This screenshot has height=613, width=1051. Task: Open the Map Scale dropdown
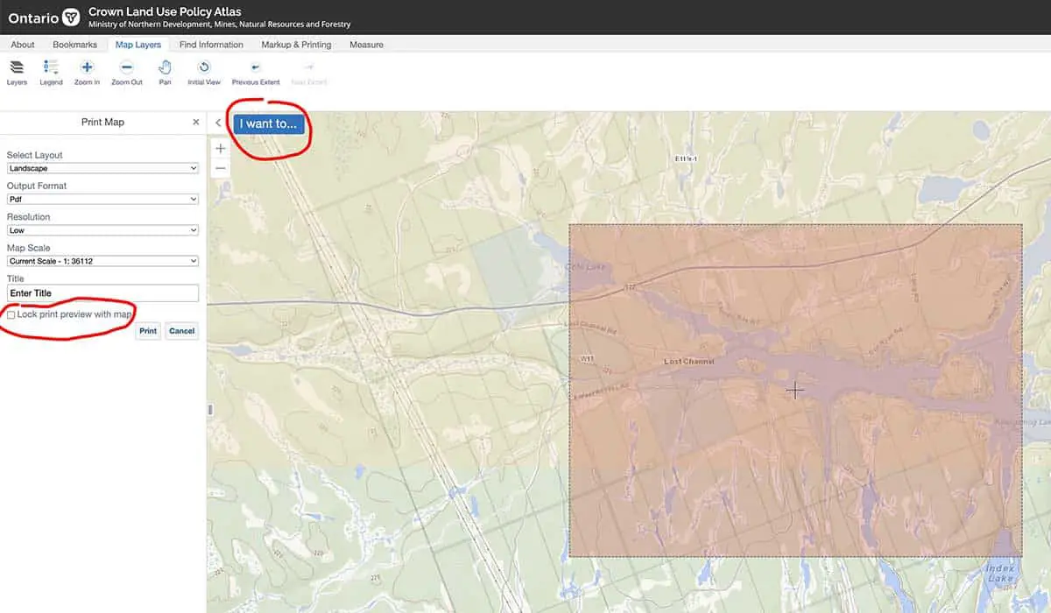pos(102,260)
